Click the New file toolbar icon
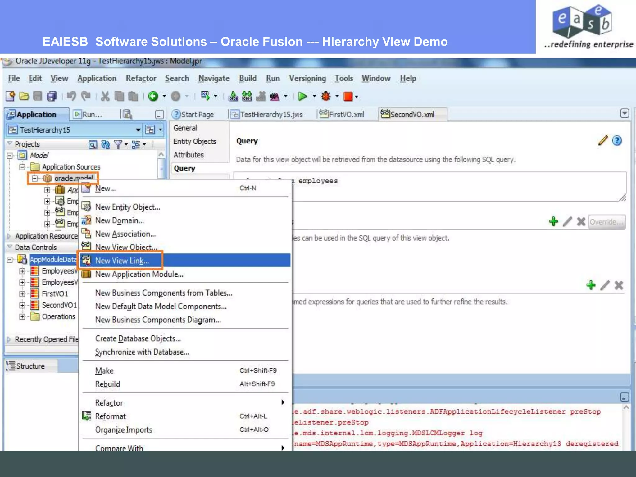Viewport: 636px width, 477px height. [x=10, y=96]
